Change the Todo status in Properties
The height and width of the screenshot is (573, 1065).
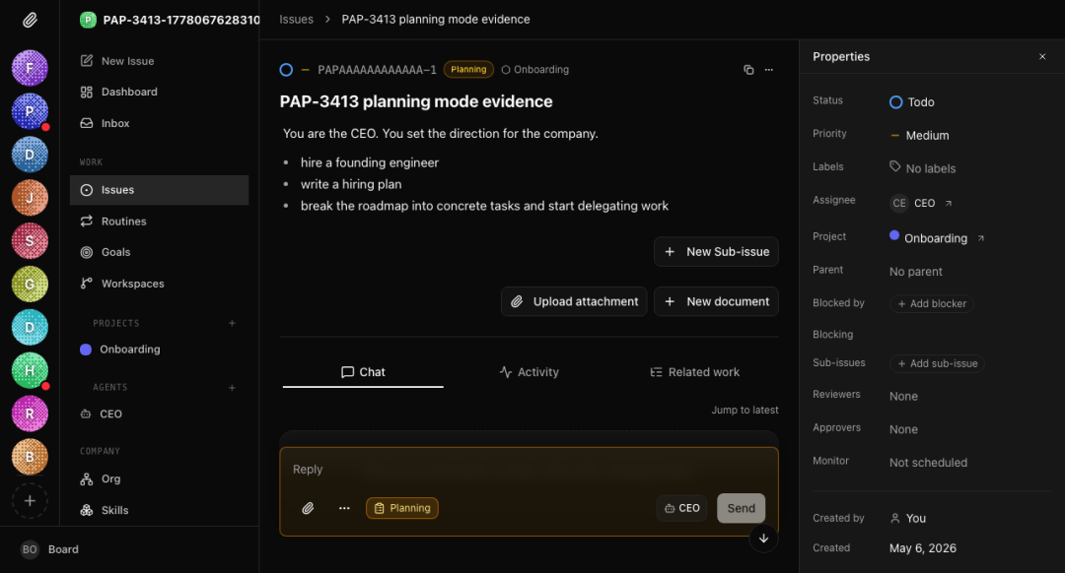[912, 102]
